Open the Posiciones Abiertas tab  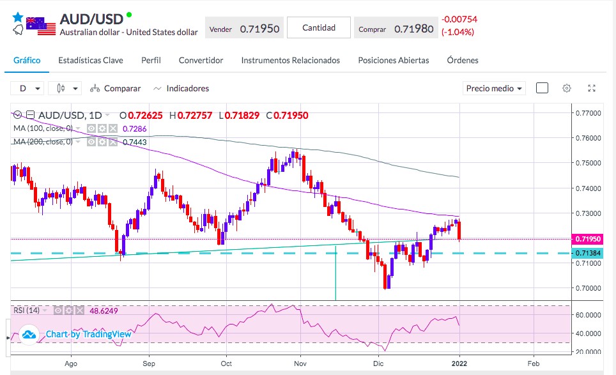pyautogui.click(x=393, y=61)
